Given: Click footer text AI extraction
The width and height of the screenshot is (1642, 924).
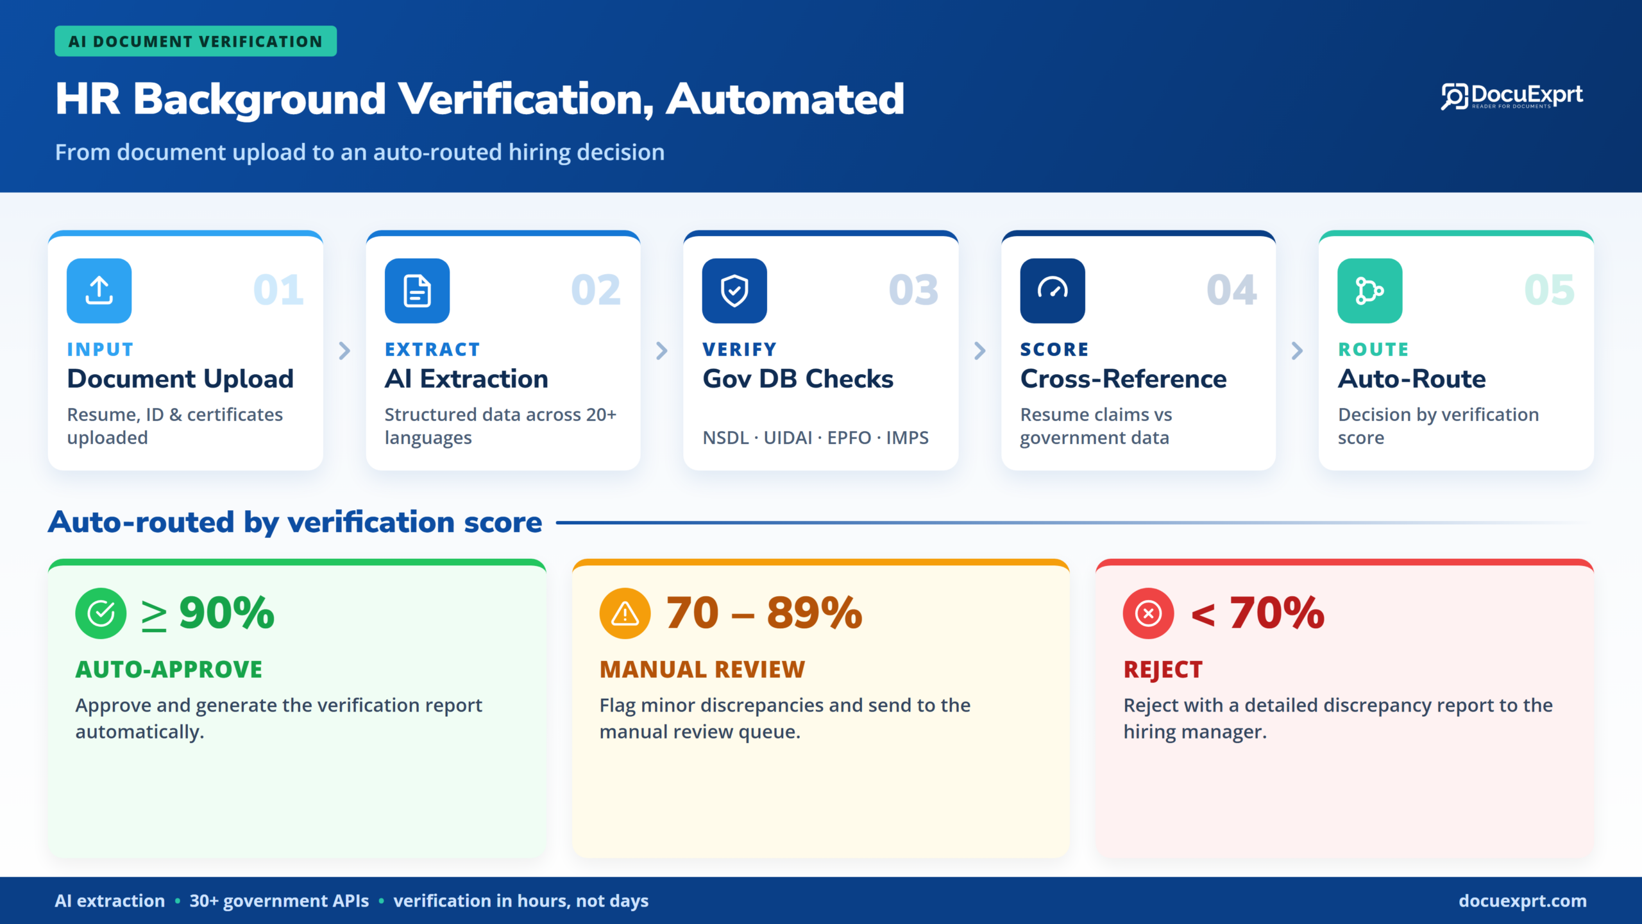Looking at the screenshot, I should click(110, 901).
